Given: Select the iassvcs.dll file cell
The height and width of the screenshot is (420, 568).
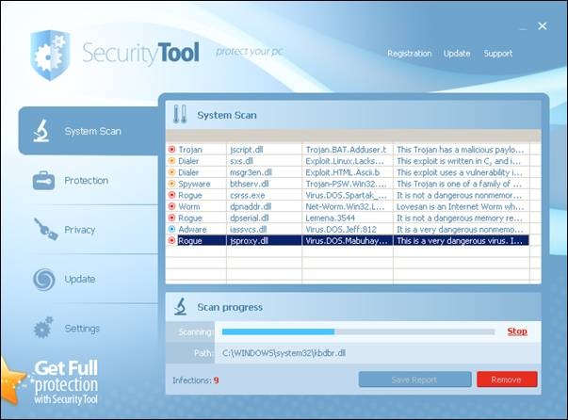Looking at the screenshot, I should [x=264, y=229].
